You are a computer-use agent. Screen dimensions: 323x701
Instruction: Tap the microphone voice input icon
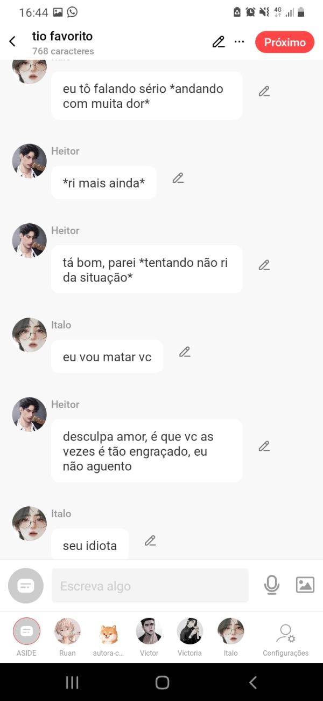[272, 585]
